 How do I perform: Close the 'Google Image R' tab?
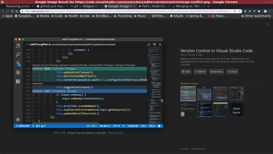(135, 6)
